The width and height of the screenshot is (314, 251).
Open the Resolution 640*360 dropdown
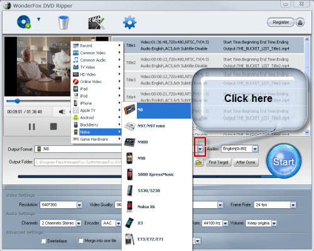[x=79, y=205]
